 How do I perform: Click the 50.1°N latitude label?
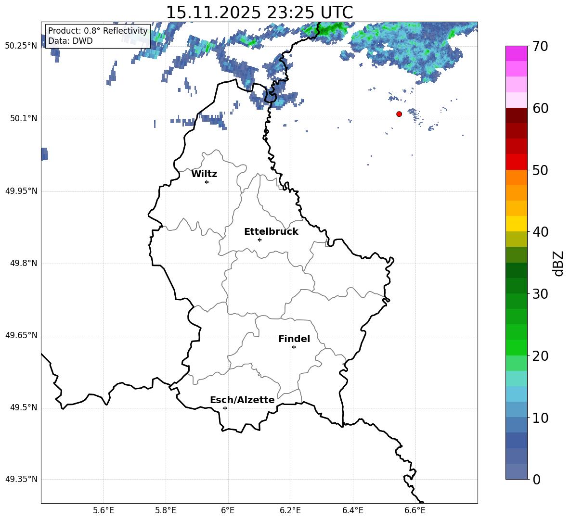pos(24,118)
